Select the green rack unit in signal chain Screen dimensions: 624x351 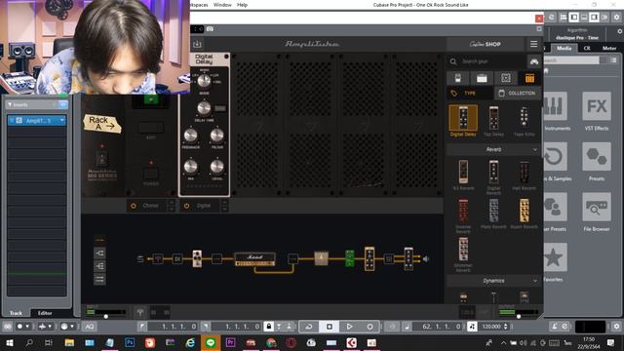click(x=349, y=258)
